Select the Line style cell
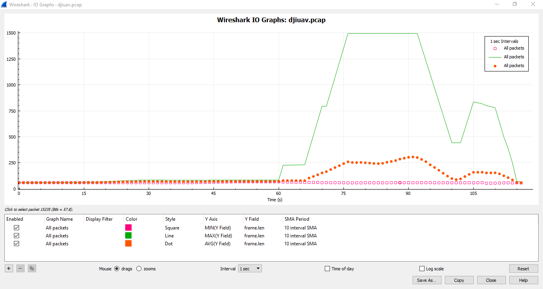This screenshot has height=289, width=543. tap(169, 236)
